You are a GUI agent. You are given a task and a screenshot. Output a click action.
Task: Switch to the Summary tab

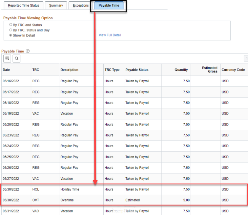point(56,6)
